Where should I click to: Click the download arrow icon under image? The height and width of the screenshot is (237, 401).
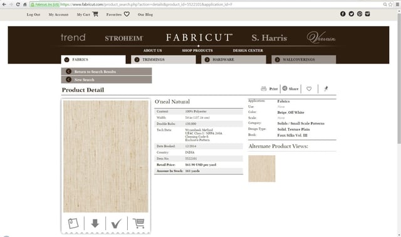[x=95, y=223]
